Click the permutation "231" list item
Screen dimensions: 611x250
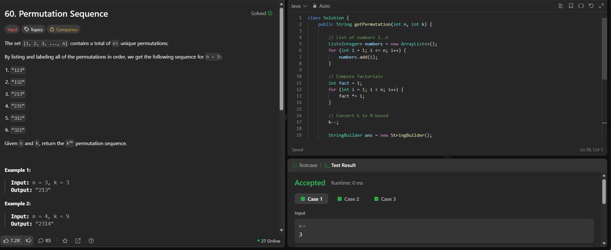point(18,106)
